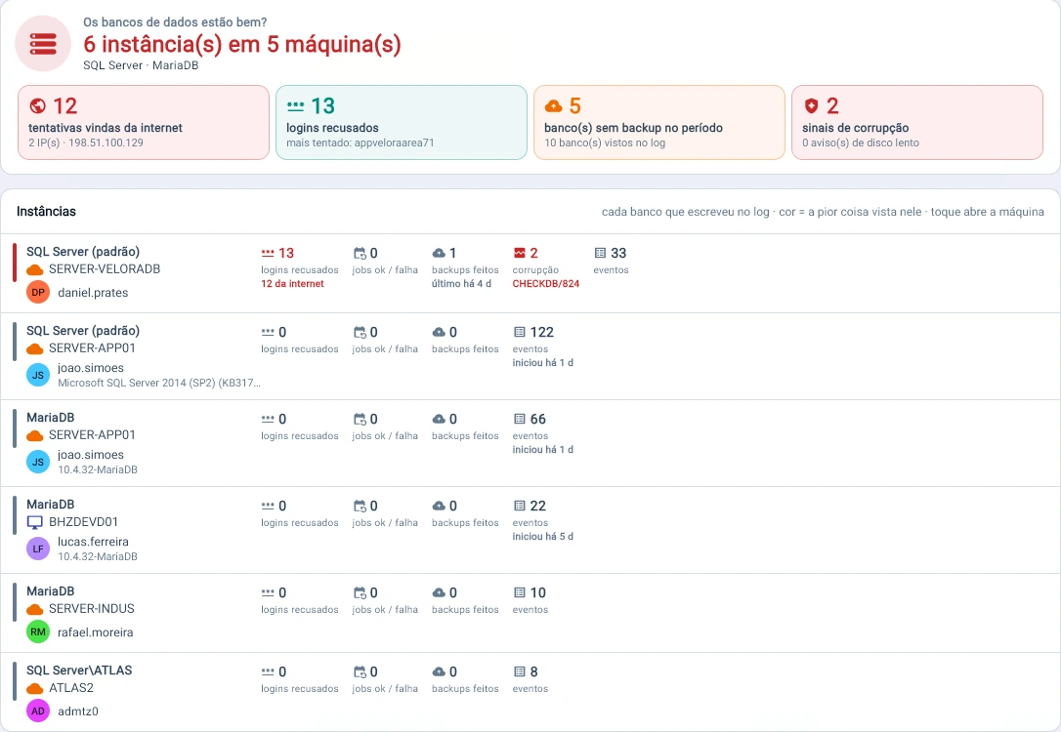Click the password dots icon beside teal 13
This screenshot has width=1061, height=732.
pos(296,106)
